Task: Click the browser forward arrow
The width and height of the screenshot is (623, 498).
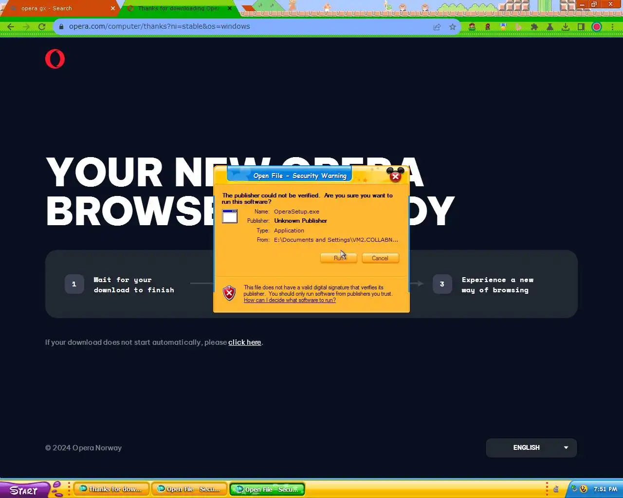Action: click(26, 27)
